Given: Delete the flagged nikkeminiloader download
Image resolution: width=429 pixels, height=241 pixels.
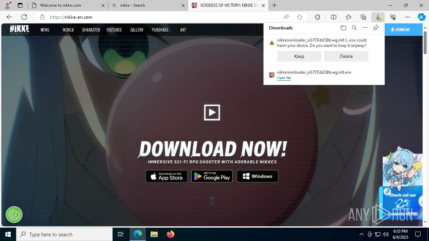Looking at the screenshot, I should (x=346, y=56).
